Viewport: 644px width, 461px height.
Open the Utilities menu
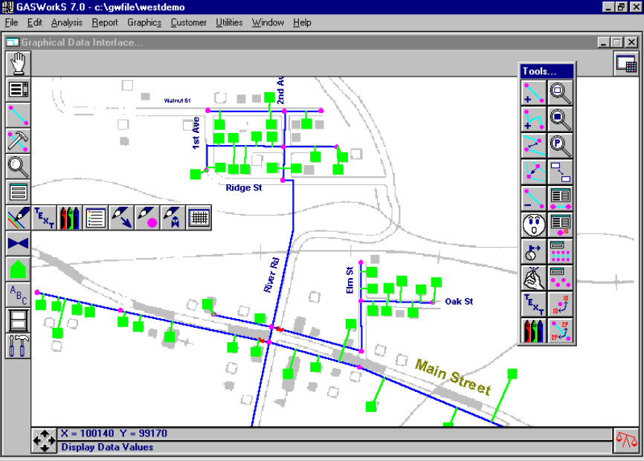click(229, 22)
